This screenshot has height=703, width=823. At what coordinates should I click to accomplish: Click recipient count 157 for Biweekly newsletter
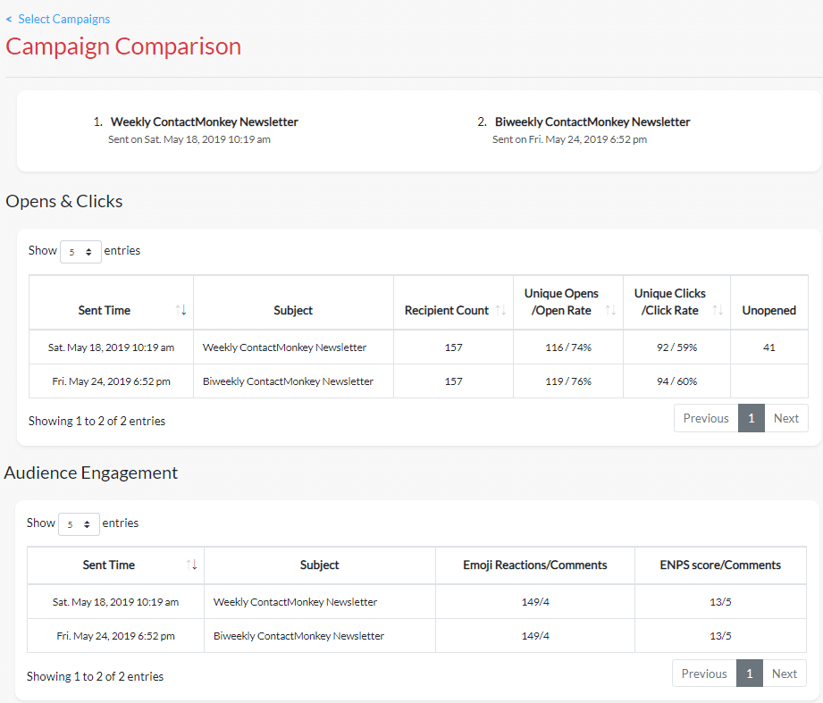453,381
